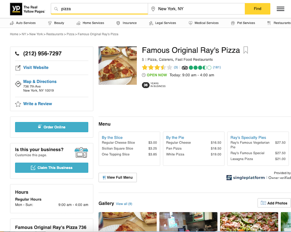
Task: Open the Visit Website link
Action: tap(36, 68)
